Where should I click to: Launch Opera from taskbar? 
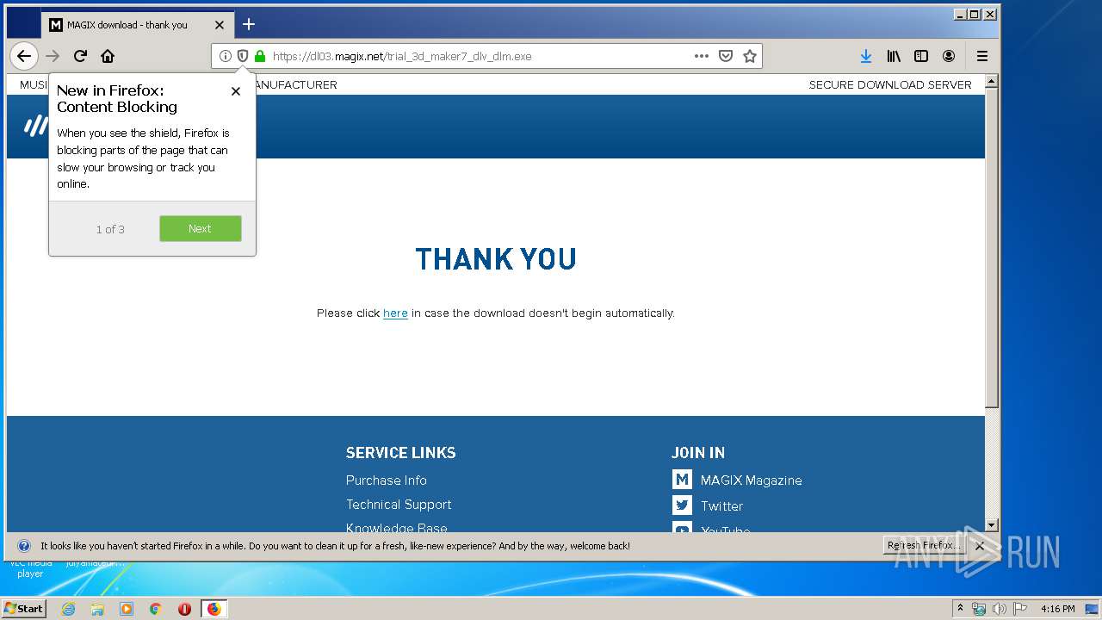click(184, 609)
